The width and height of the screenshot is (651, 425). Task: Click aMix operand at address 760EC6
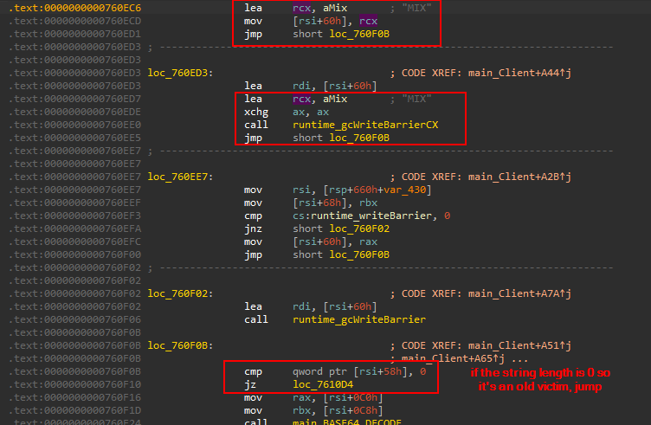pos(335,8)
